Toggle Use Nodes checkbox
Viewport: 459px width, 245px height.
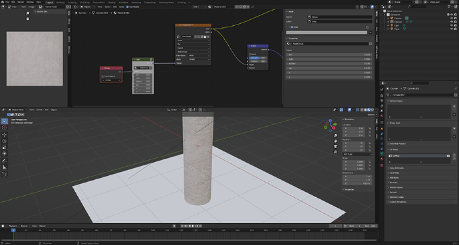point(127,7)
